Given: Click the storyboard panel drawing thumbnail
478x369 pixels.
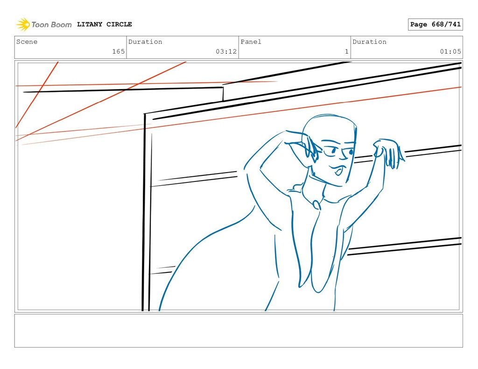Looking at the screenshot, I should 239,187.
